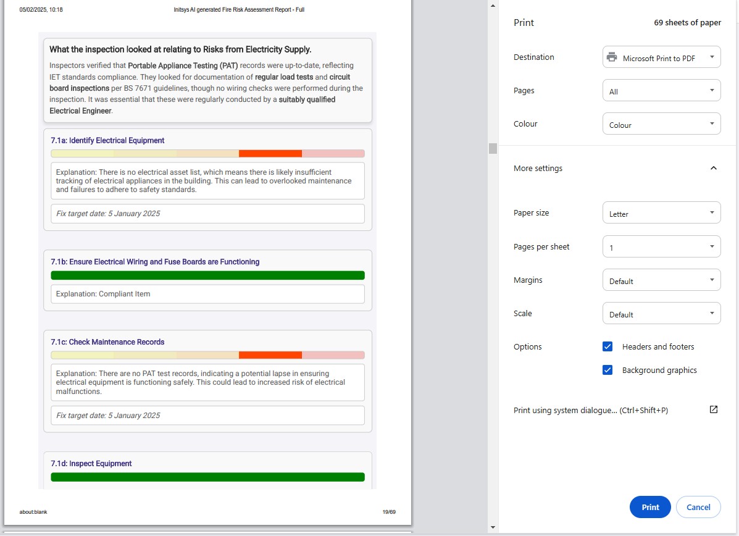Viewport: 739px width, 536px height.
Task: Click the 7.1a Fix target date field
Action: pyautogui.click(x=207, y=214)
